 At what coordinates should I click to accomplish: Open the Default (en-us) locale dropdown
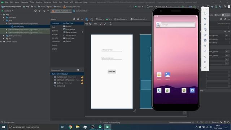coord(139,19)
